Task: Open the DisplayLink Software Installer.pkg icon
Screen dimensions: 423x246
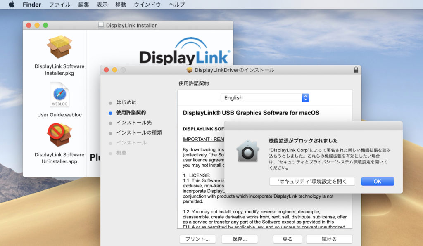Action: (59, 47)
